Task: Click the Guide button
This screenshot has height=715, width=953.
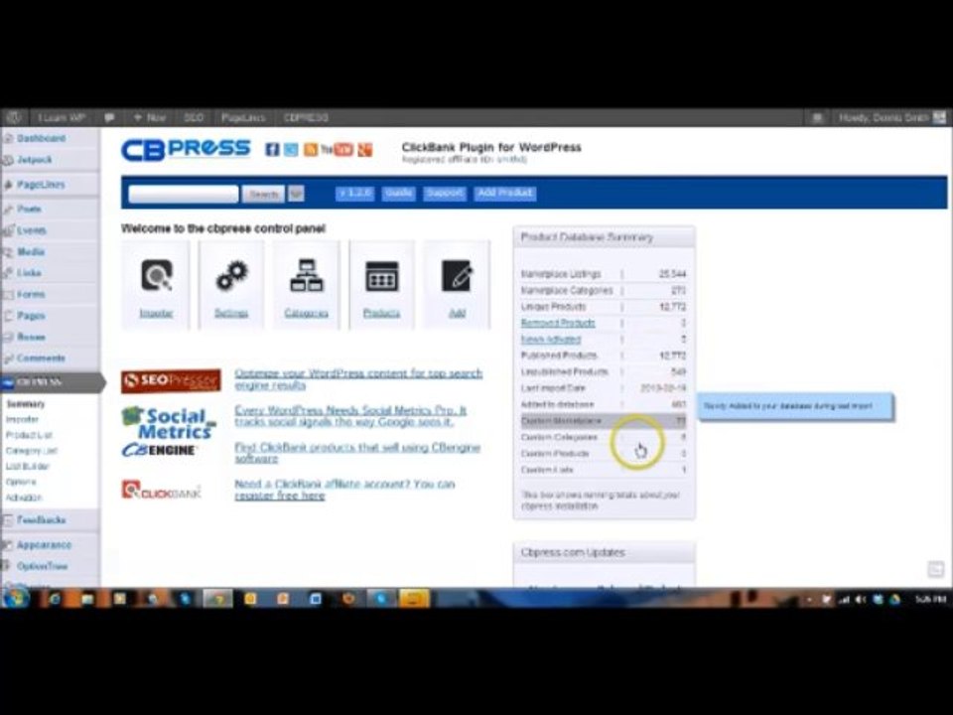Action: (399, 193)
